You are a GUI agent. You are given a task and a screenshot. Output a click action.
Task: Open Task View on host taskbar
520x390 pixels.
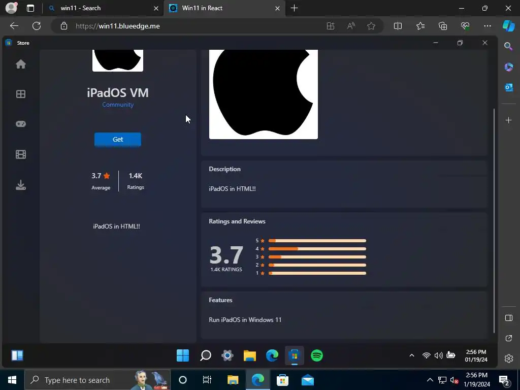[x=207, y=380]
